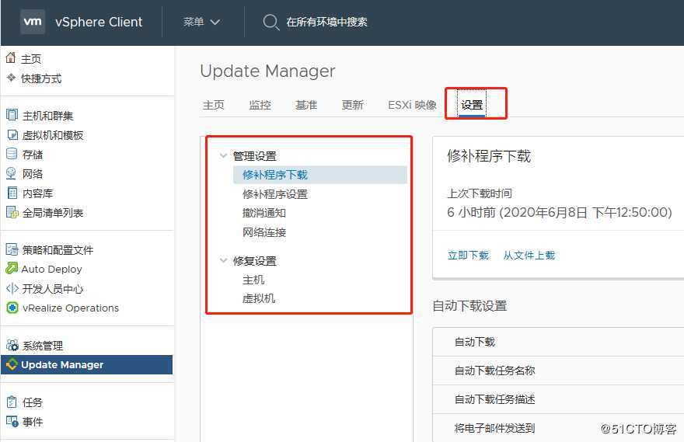This screenshot has height=442, width=684.
Task: Click the 自动下载任务描述 row
Action: pos(558,399)
